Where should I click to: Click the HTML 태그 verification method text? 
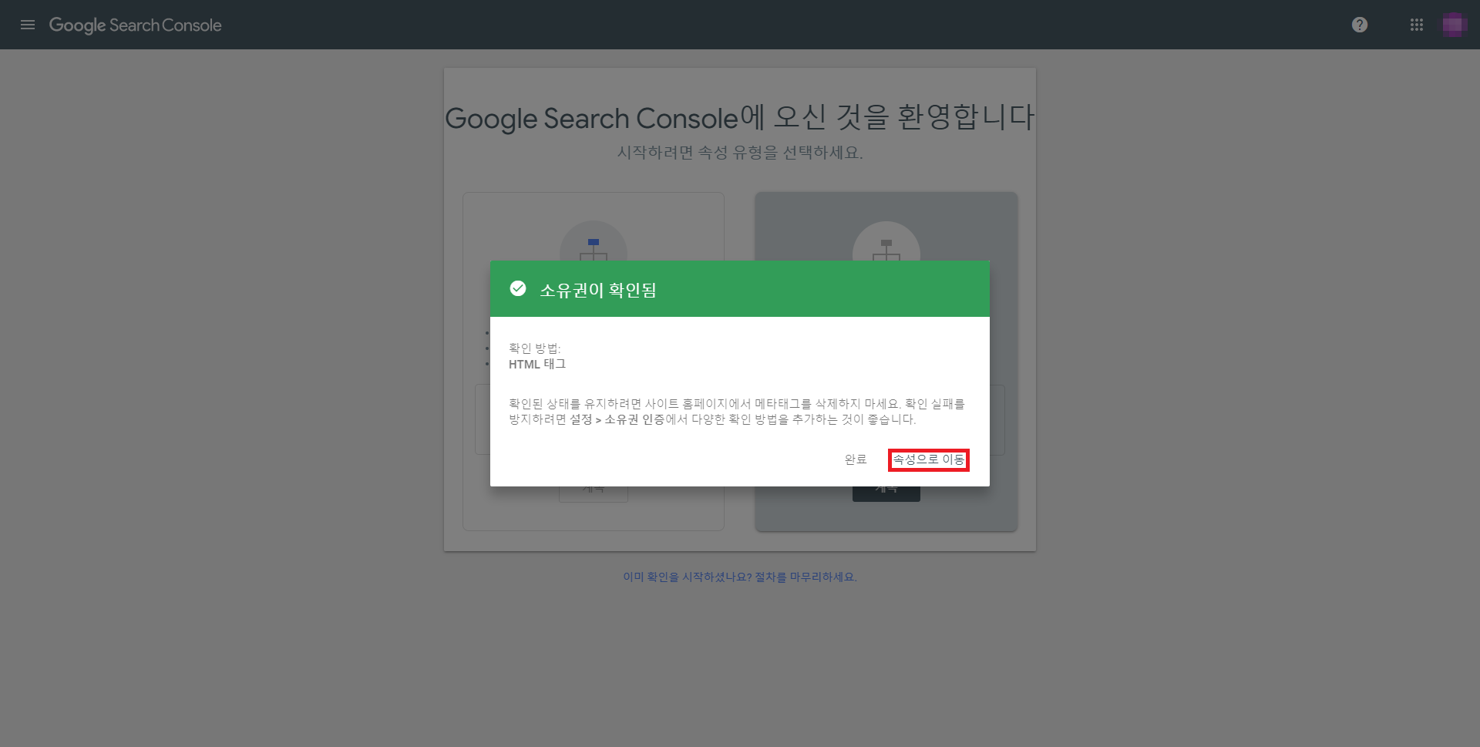click(537, 364)
